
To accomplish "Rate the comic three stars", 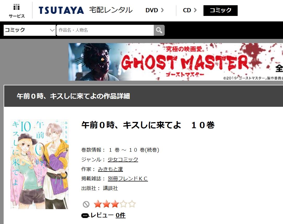I will click(115, 204).
